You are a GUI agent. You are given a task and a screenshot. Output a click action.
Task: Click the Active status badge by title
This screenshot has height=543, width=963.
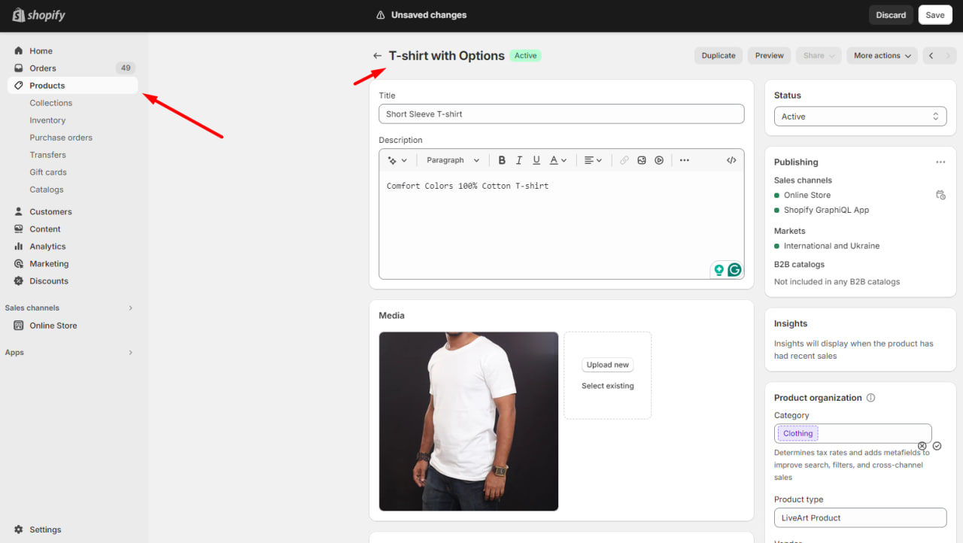pos(526,56)
